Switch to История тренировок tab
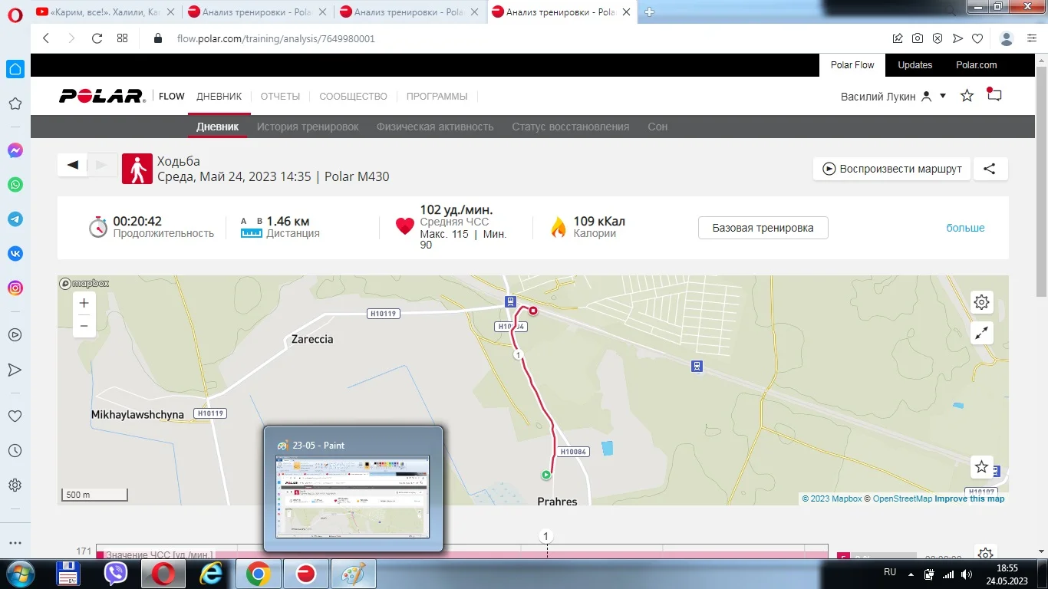 click(308, 127)
